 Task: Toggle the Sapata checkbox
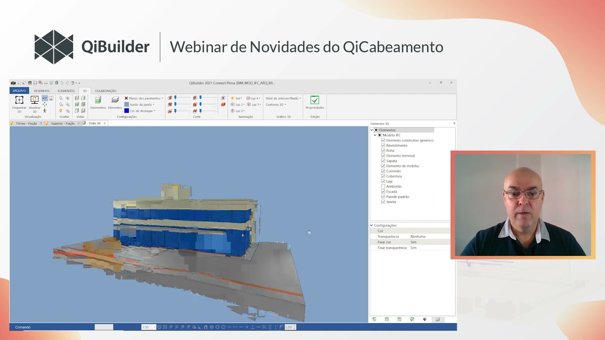(383, 161)
